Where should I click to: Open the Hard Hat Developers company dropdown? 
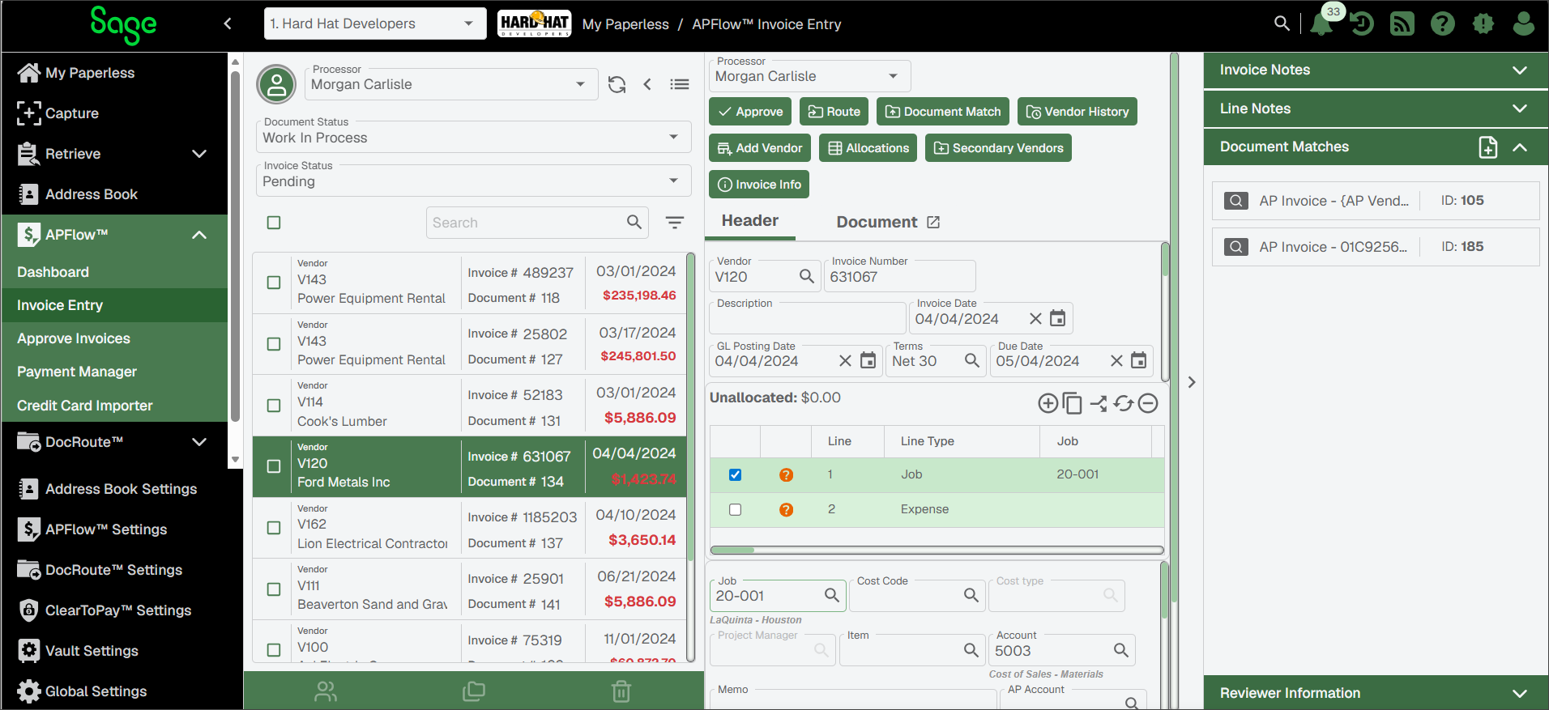[x=374, y=23]
